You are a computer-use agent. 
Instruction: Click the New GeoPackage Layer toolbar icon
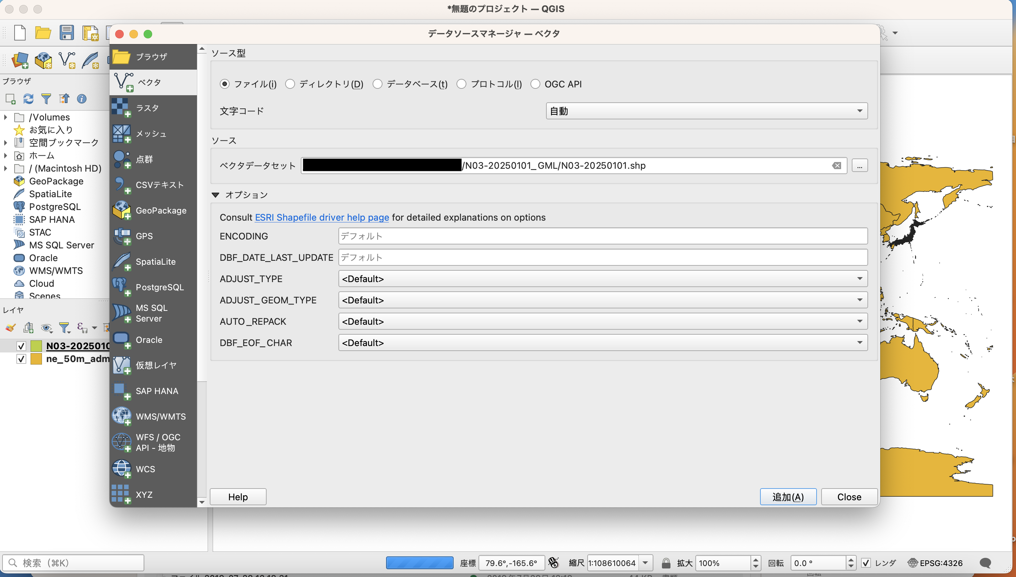(x=43, y=61)
